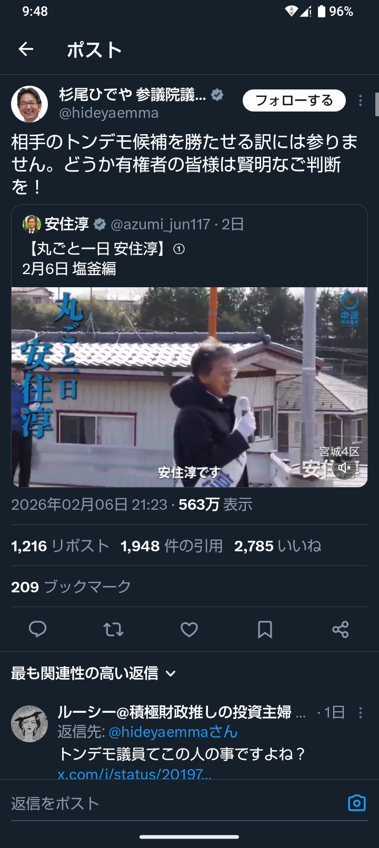Unmute the video using speaker icon
Viewport: 379px width, 848px height.
[345, 468]
